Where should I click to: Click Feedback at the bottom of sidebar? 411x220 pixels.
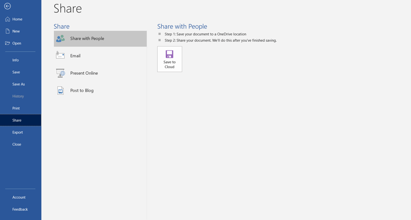20,210
